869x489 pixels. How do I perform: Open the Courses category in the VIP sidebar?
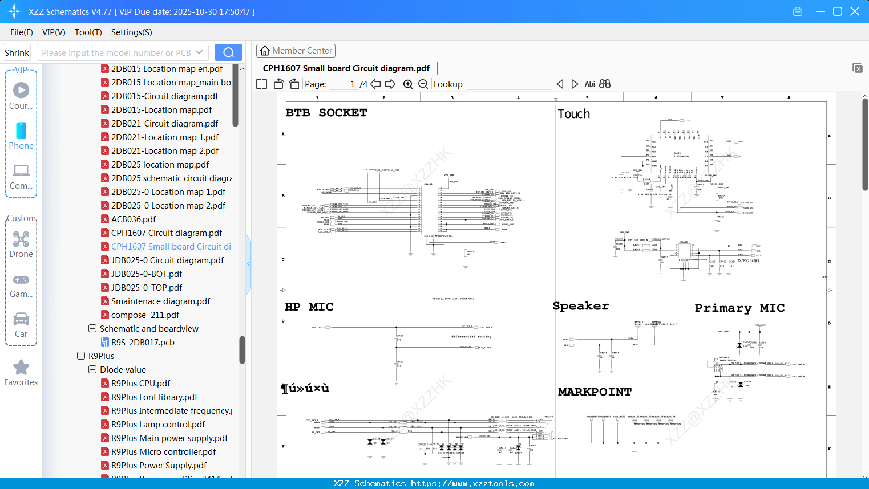click(21, 96)
